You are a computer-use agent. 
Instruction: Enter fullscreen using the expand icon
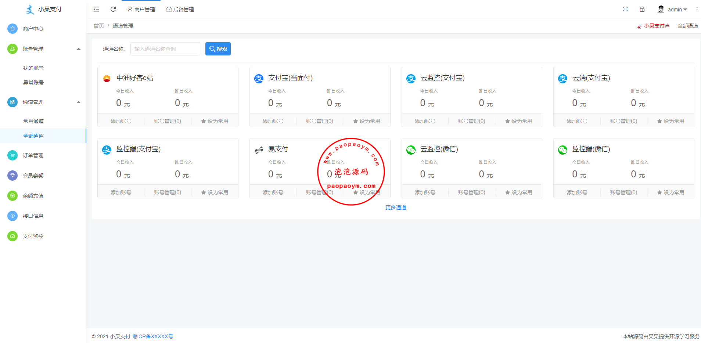click(625, 9)
